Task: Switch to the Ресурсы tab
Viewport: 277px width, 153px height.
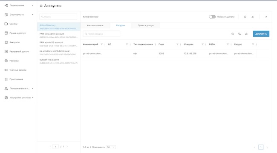Action: pos(121,25)
